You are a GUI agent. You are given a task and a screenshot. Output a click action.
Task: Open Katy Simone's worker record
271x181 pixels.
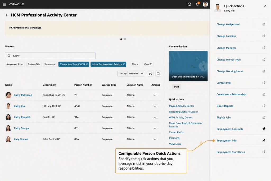click(21, 139)
